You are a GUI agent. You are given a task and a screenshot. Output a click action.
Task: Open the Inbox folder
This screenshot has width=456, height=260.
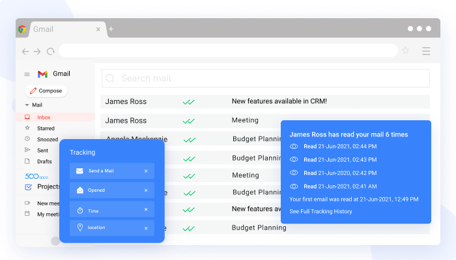(x=55, y=117)
